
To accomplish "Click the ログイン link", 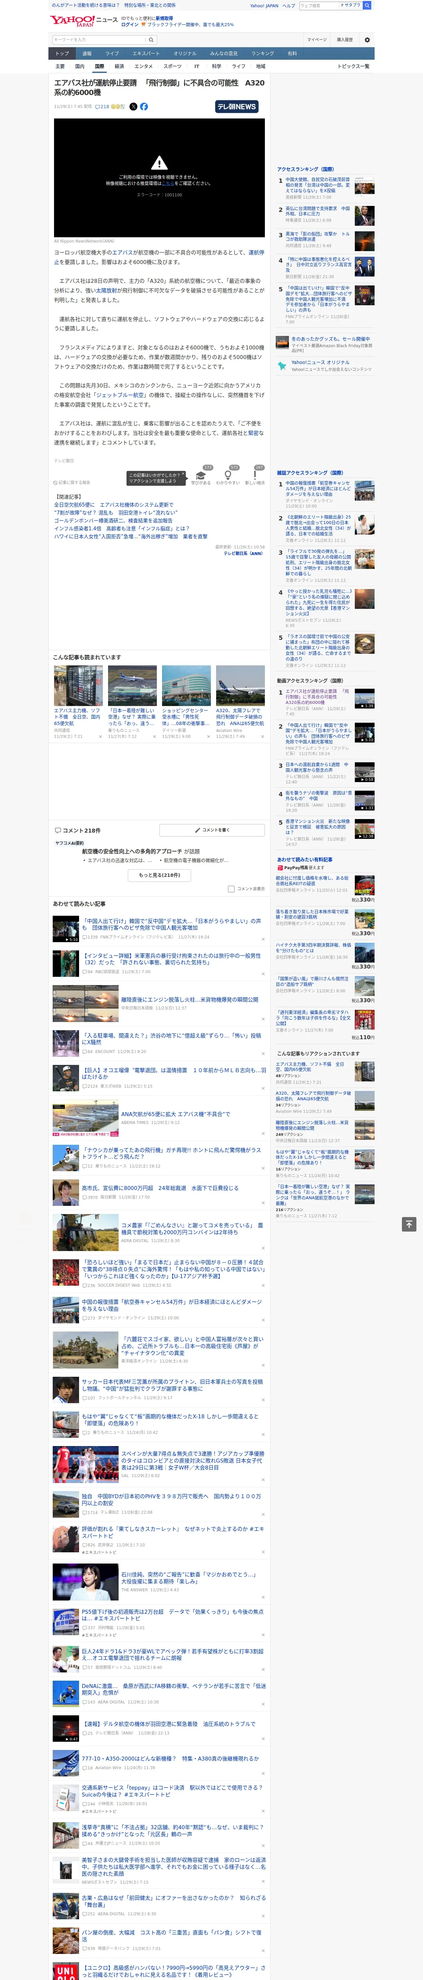I will (130, 25).
